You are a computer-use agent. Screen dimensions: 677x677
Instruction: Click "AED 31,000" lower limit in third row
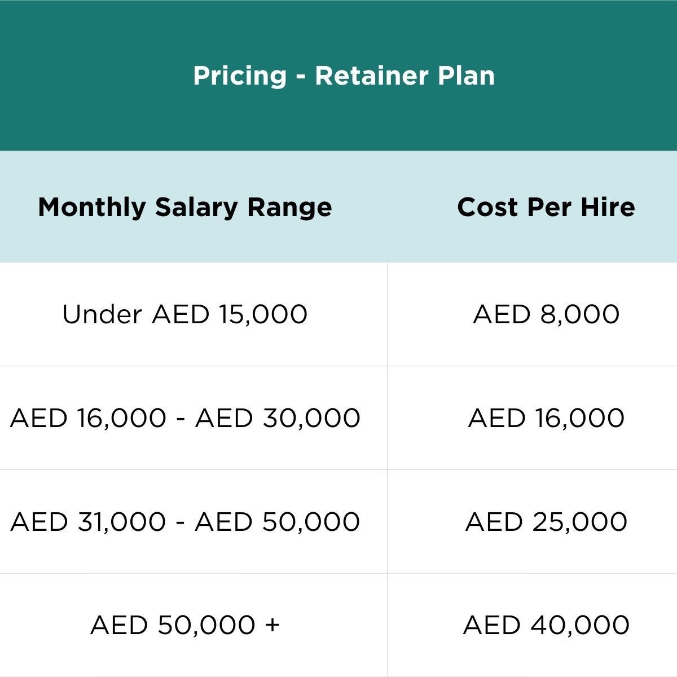coord(88,521)
